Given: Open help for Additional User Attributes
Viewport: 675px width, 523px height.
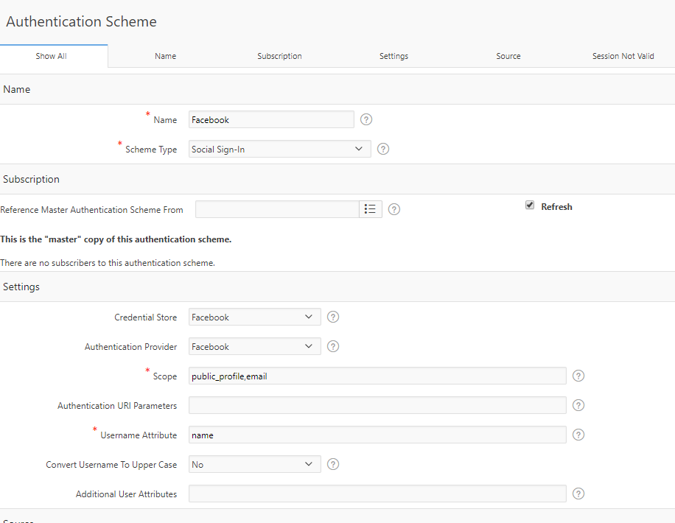Looking at the screenshot, I should (x=578, y=494).
